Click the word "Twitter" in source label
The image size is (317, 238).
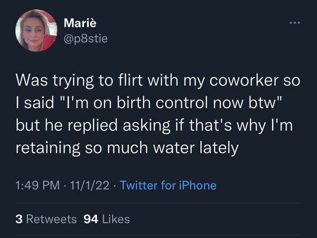point(139,185)
